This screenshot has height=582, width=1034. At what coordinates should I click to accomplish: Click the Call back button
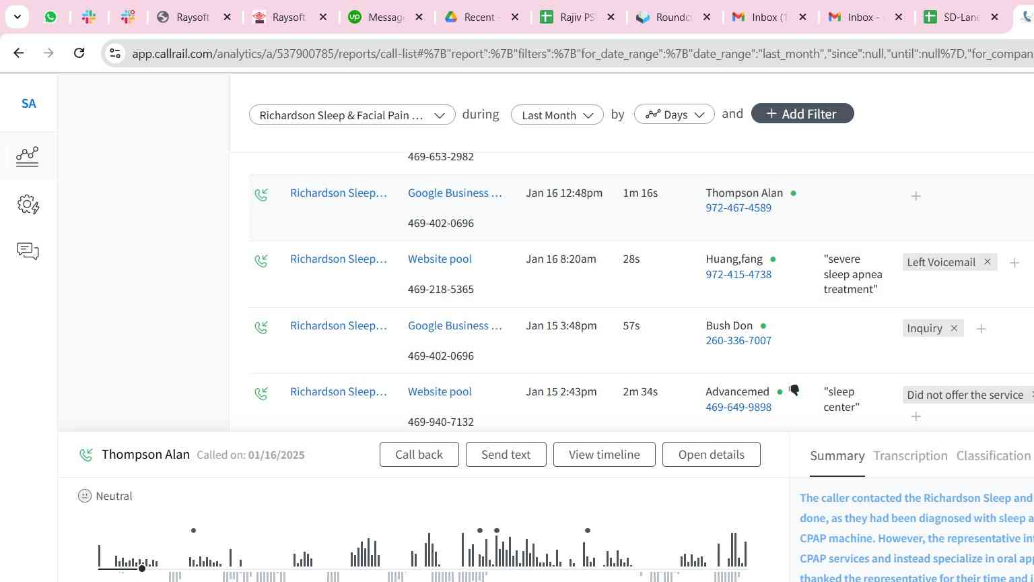coord(419,455)
